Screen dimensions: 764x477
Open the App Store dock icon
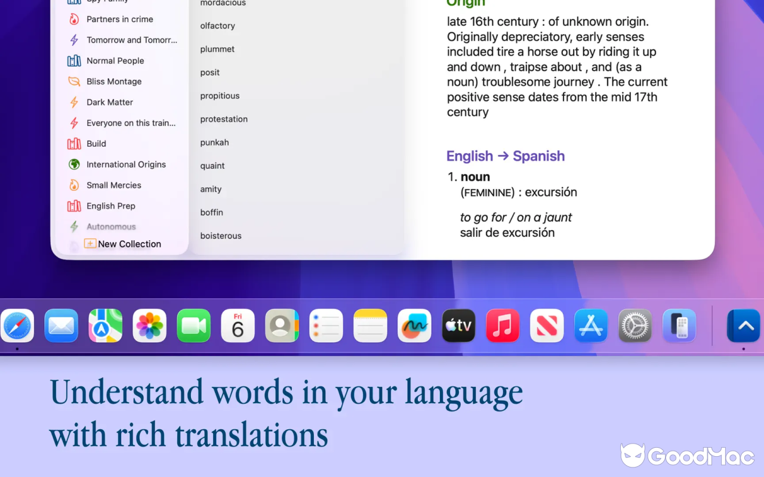(x=592, y=326)
